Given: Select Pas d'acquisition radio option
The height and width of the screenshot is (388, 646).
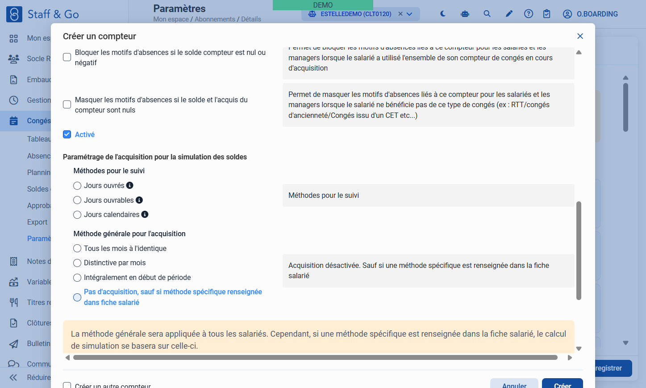Looking at the screenshot, I should [x=77, y=297].
